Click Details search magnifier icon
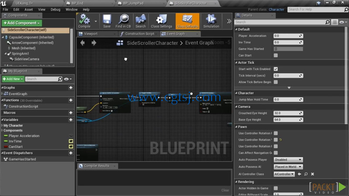349x196 pixels. (x=327, y=22)
